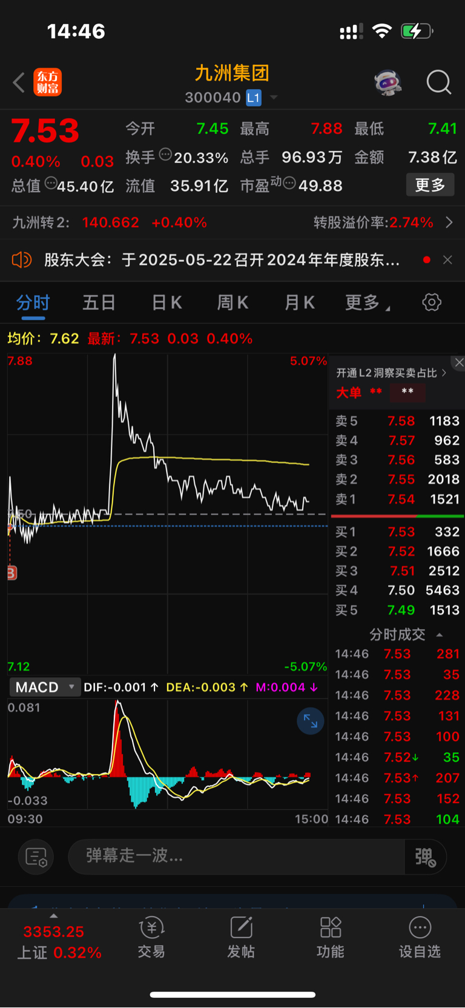Collapse the 分时成交 section arrow
The height and width of the screenshot is (1008, 465).
click(440, 635)
